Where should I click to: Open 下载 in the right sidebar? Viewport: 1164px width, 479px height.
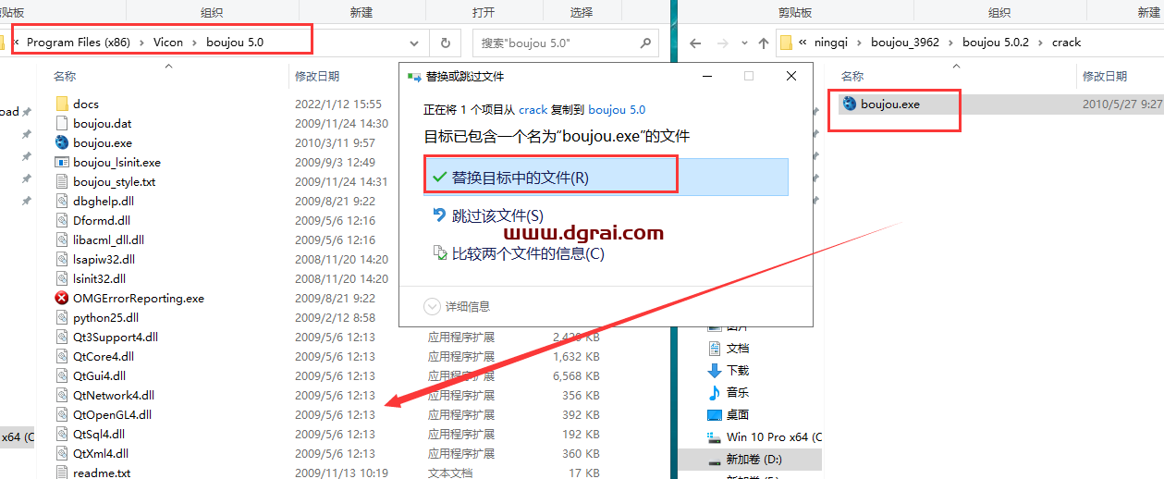point(738,371)
